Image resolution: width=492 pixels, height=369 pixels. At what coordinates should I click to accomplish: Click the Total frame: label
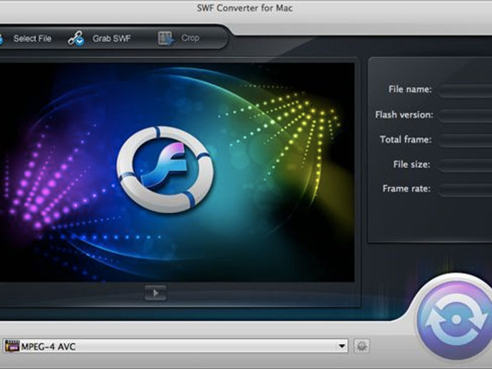coord(406,139)
